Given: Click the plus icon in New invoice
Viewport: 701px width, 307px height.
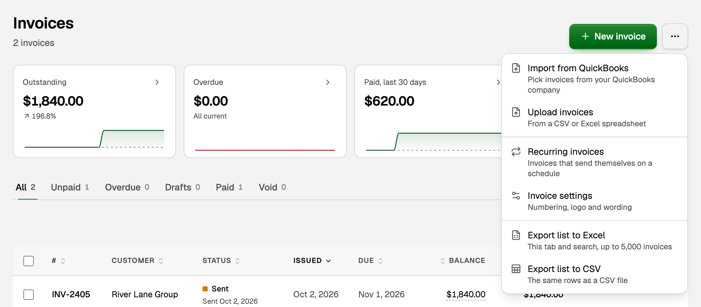Looking at the screenshot, I should click(x=585, y=36).
